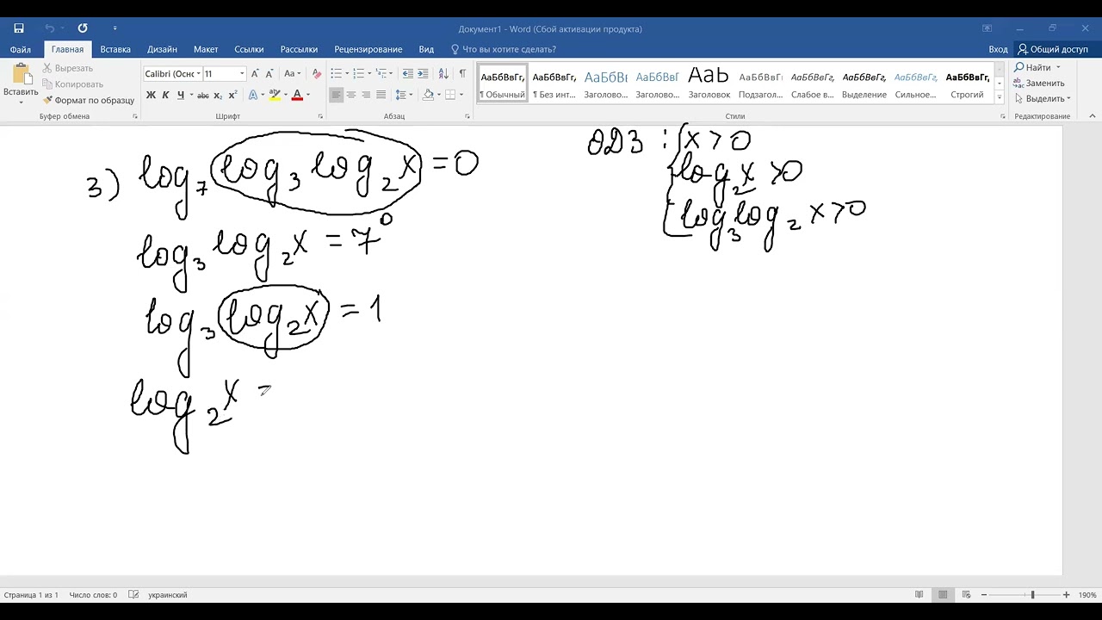
Task: Switch to the Вставка tab
Action: tap(115, 50)
